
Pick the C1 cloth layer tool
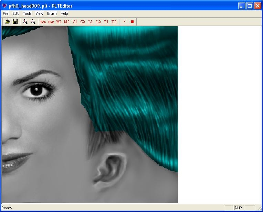click(x=75, y=22)
